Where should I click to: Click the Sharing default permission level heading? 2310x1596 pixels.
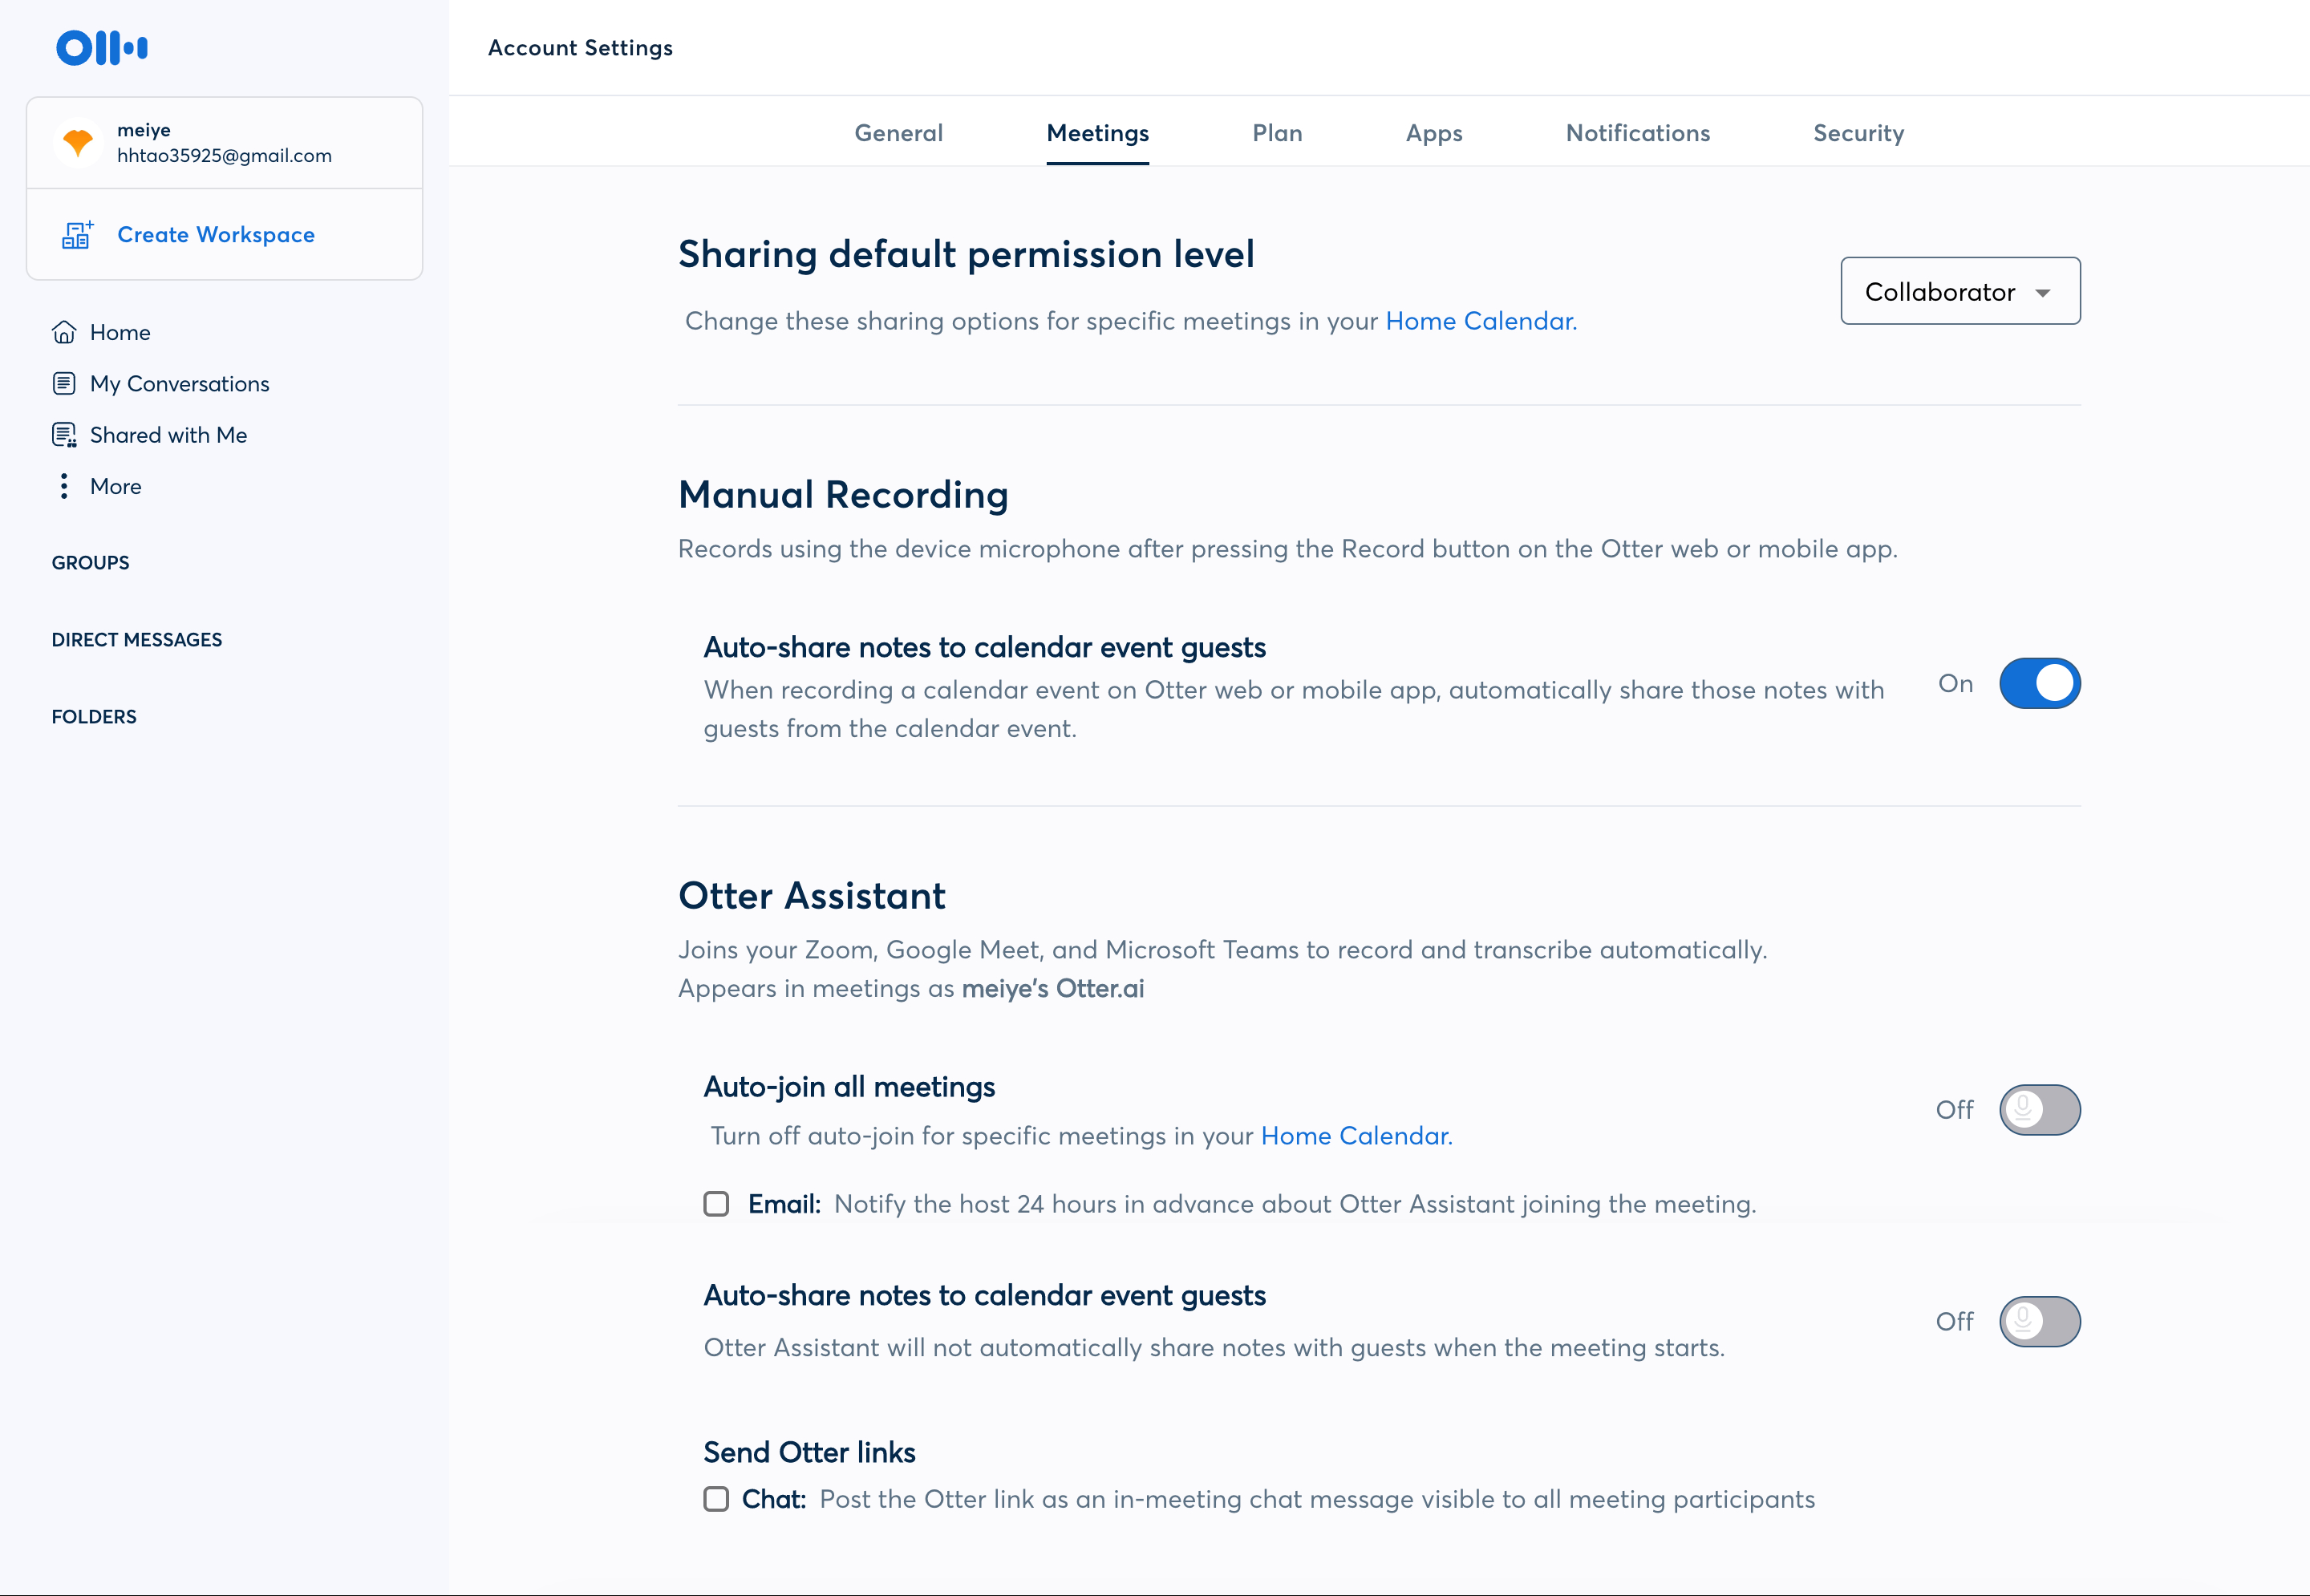(x=966, y=254)
